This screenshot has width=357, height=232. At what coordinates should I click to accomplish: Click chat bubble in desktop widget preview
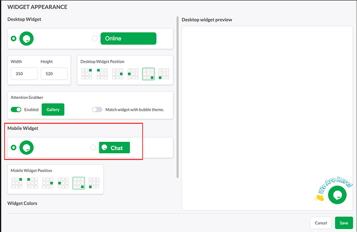[x=337, y=195]
